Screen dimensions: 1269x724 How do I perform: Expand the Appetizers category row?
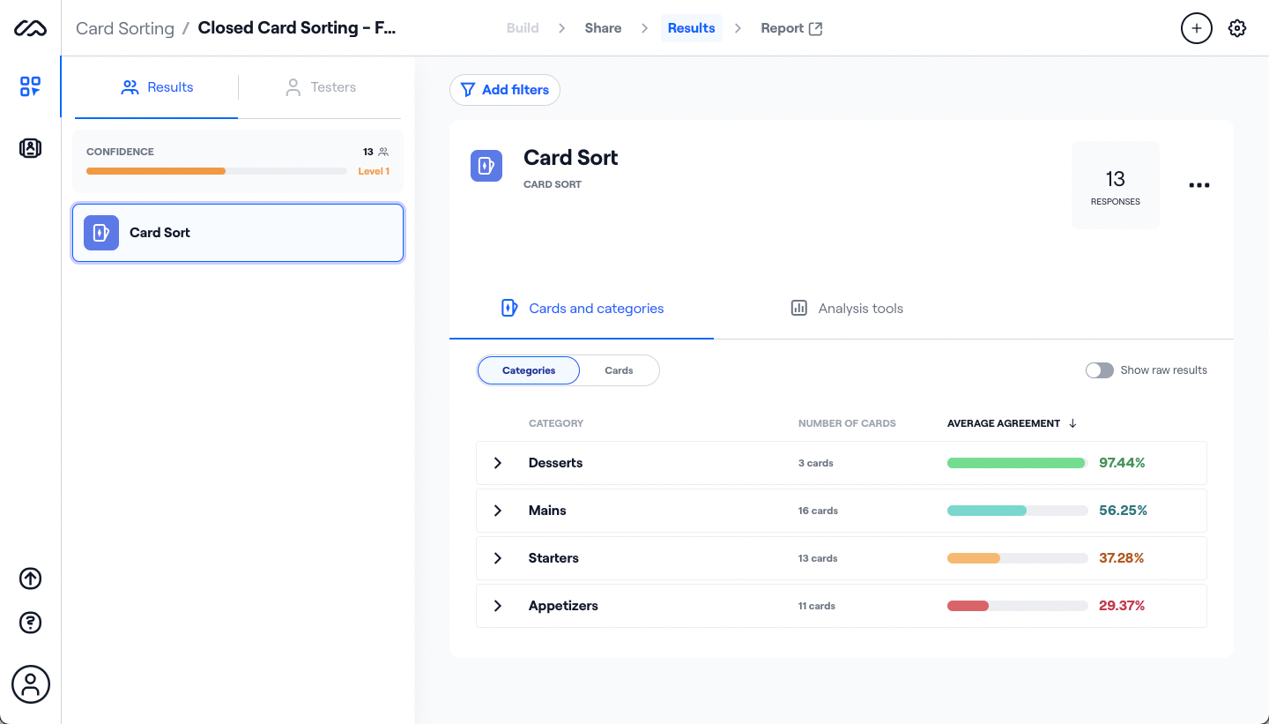pos(497,606)
